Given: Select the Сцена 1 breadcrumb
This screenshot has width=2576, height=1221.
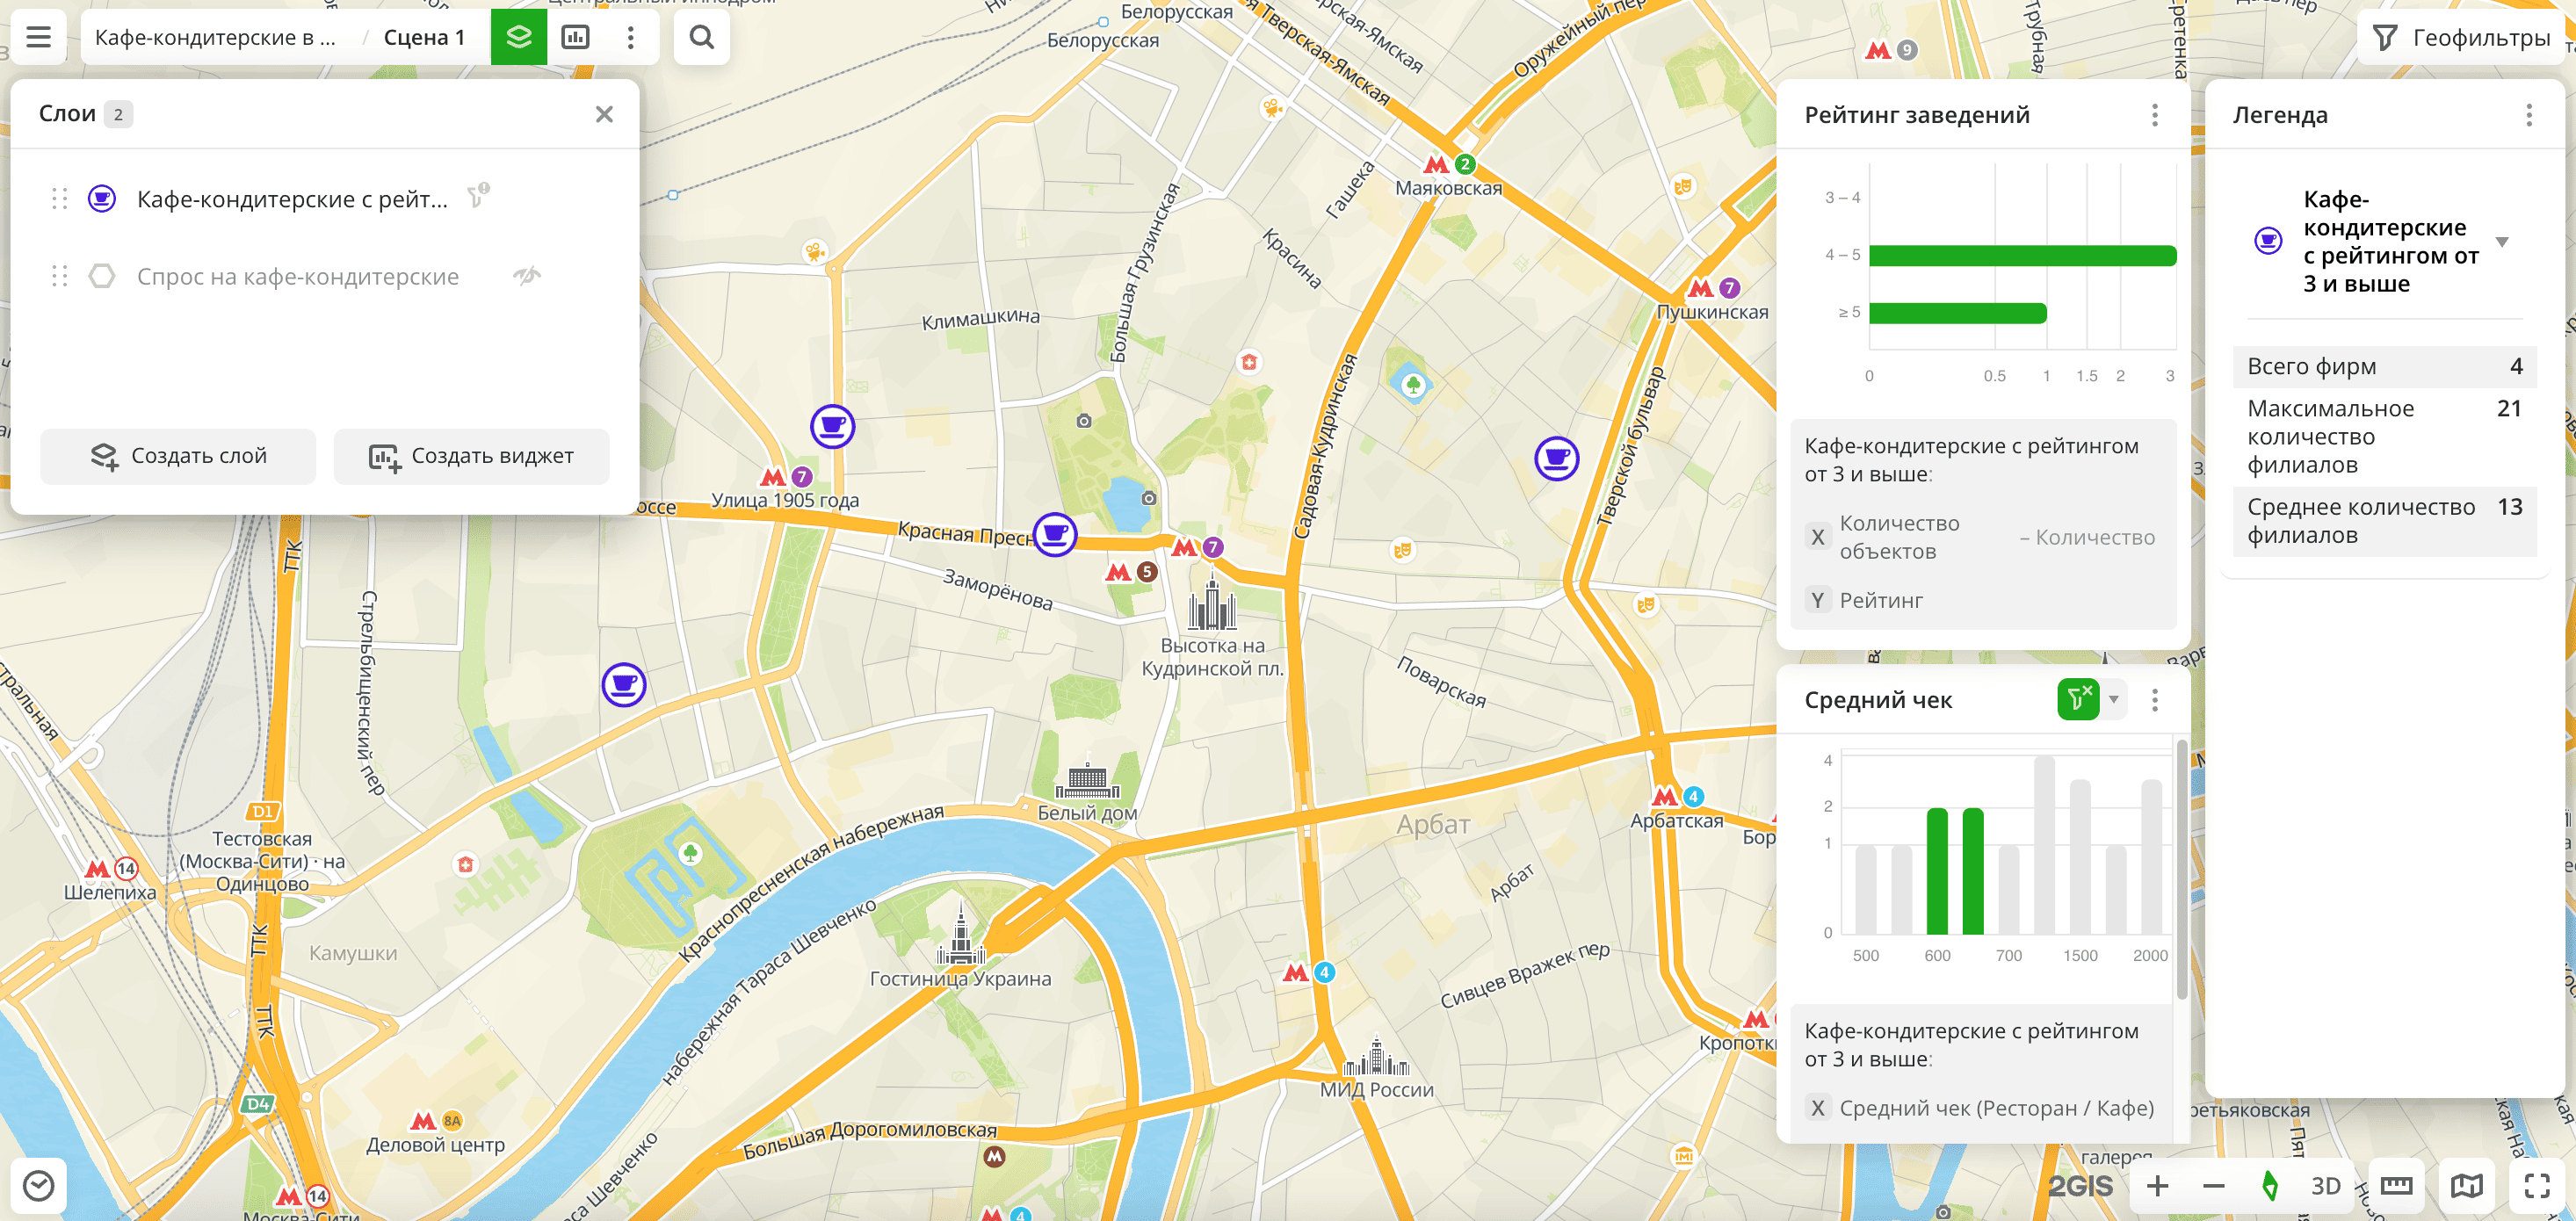Looking at the screenshot, I should pyautogui.click(x=424, y=37).
